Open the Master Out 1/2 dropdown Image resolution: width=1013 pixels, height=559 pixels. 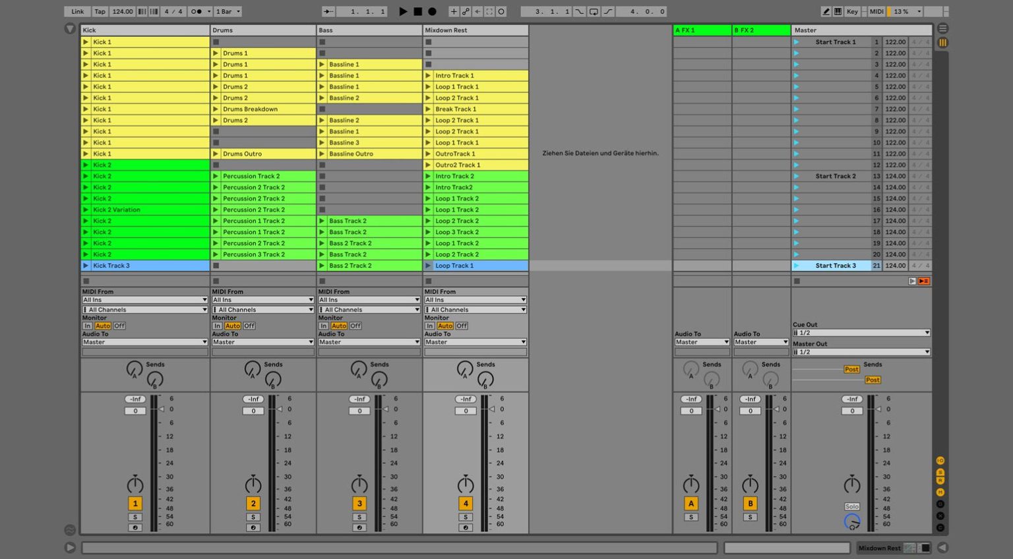(861, 352)
